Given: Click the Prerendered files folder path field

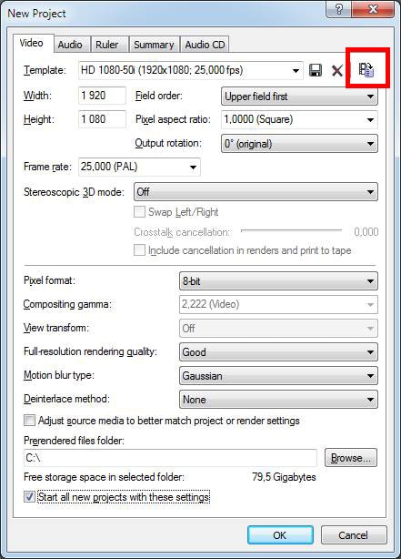Looking at the screenshot, I should coord(170,458).
